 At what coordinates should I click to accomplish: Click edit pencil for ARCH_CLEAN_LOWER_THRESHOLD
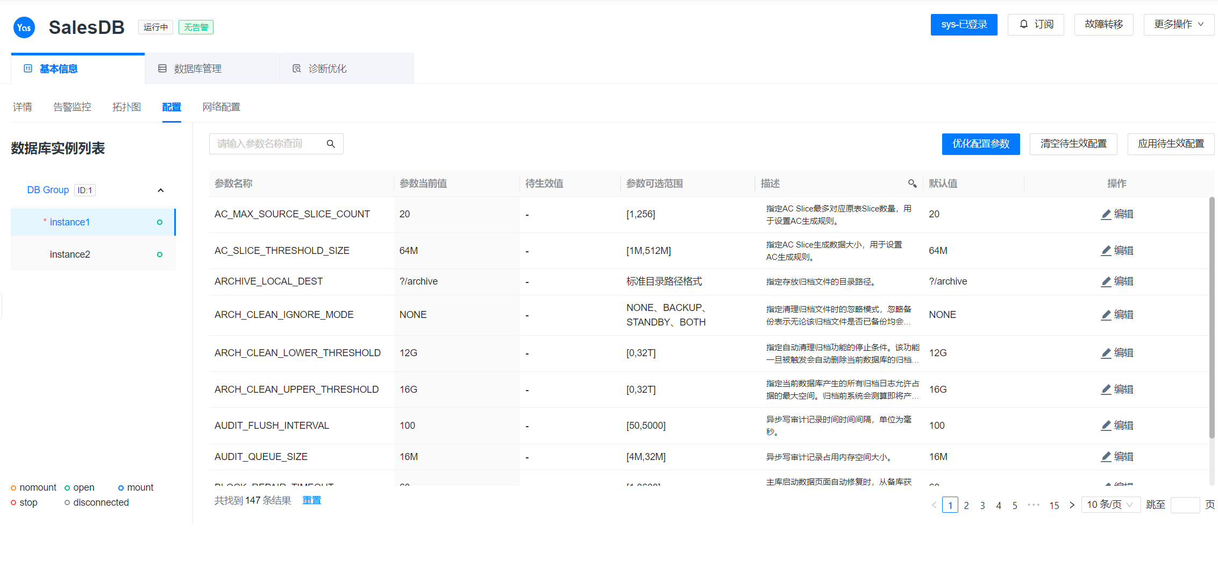pyautogui.click(x=1106, y=352)
